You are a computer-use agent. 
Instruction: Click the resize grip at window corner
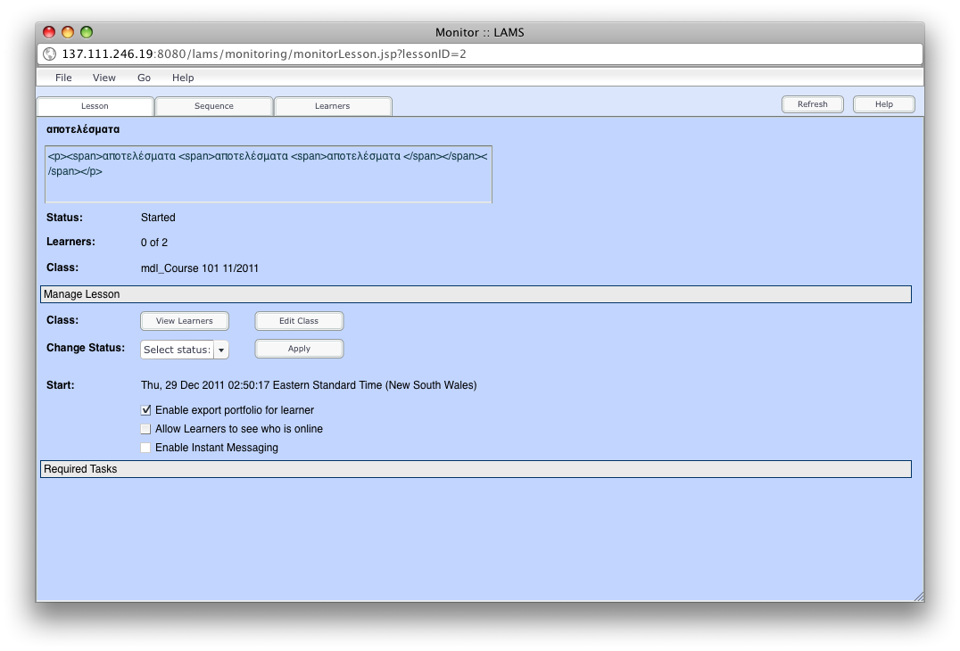coord(918,596)
